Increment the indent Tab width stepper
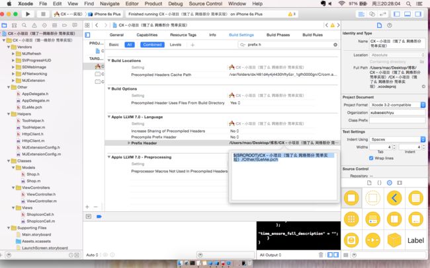The image size is (430, 268). click(x=394, y=146)
